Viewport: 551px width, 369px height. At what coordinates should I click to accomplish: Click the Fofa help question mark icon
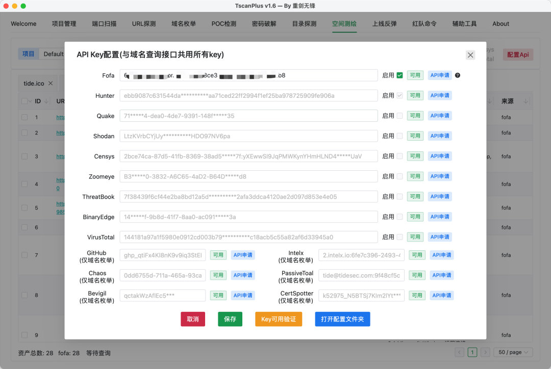click(x=458, y=75)
